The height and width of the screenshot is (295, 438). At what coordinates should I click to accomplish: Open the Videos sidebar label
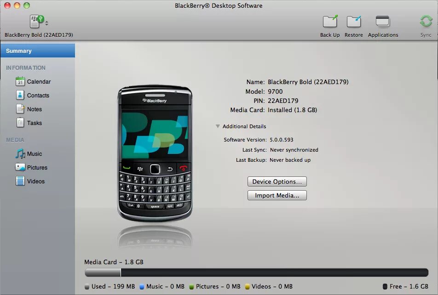(36, 181)
